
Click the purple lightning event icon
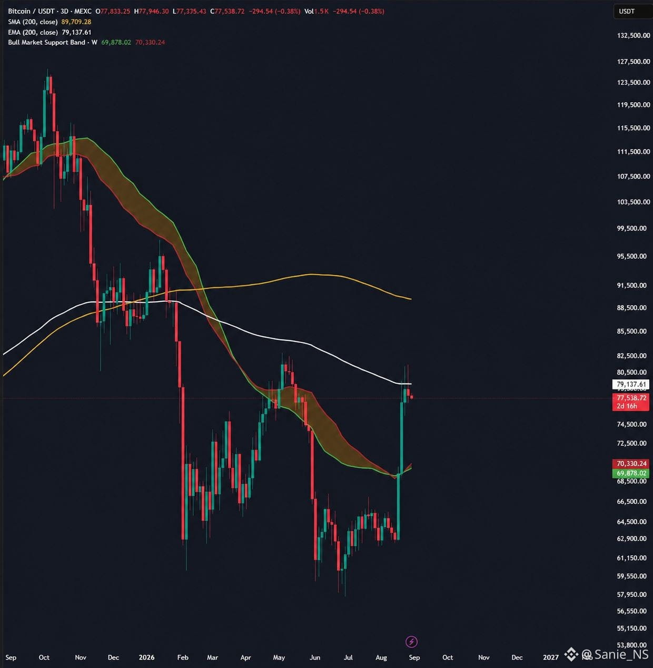[x=411, y=642]
